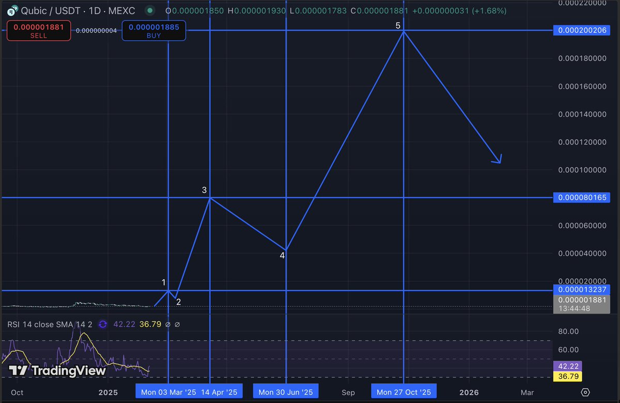Select the Mon 27 Oct '25 date label
The width and height of the screenshot is (620, 403).
[x=404, y=392]
